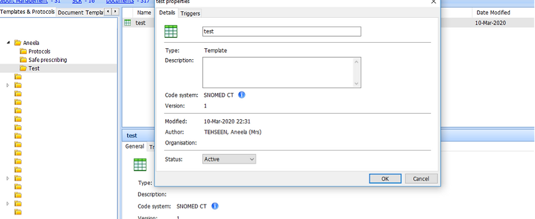Open the Document Templates tab
Screen dimensions: 535x219
pos(80,13)
